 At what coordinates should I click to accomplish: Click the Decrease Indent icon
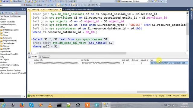tap(89, 5)
